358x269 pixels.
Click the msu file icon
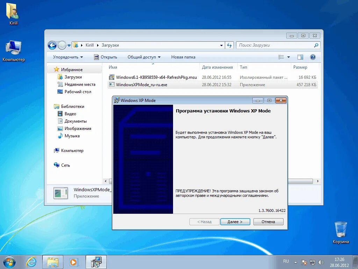[x=112, y=77]
